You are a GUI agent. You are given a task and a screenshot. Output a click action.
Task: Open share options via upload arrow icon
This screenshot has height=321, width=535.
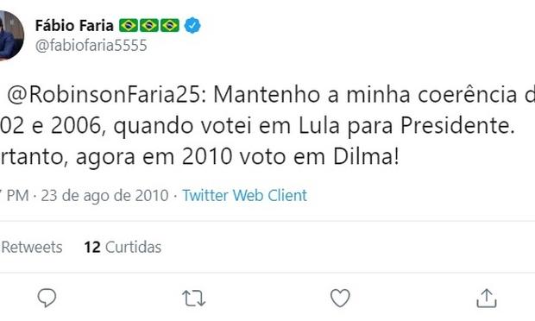[487, 298]
